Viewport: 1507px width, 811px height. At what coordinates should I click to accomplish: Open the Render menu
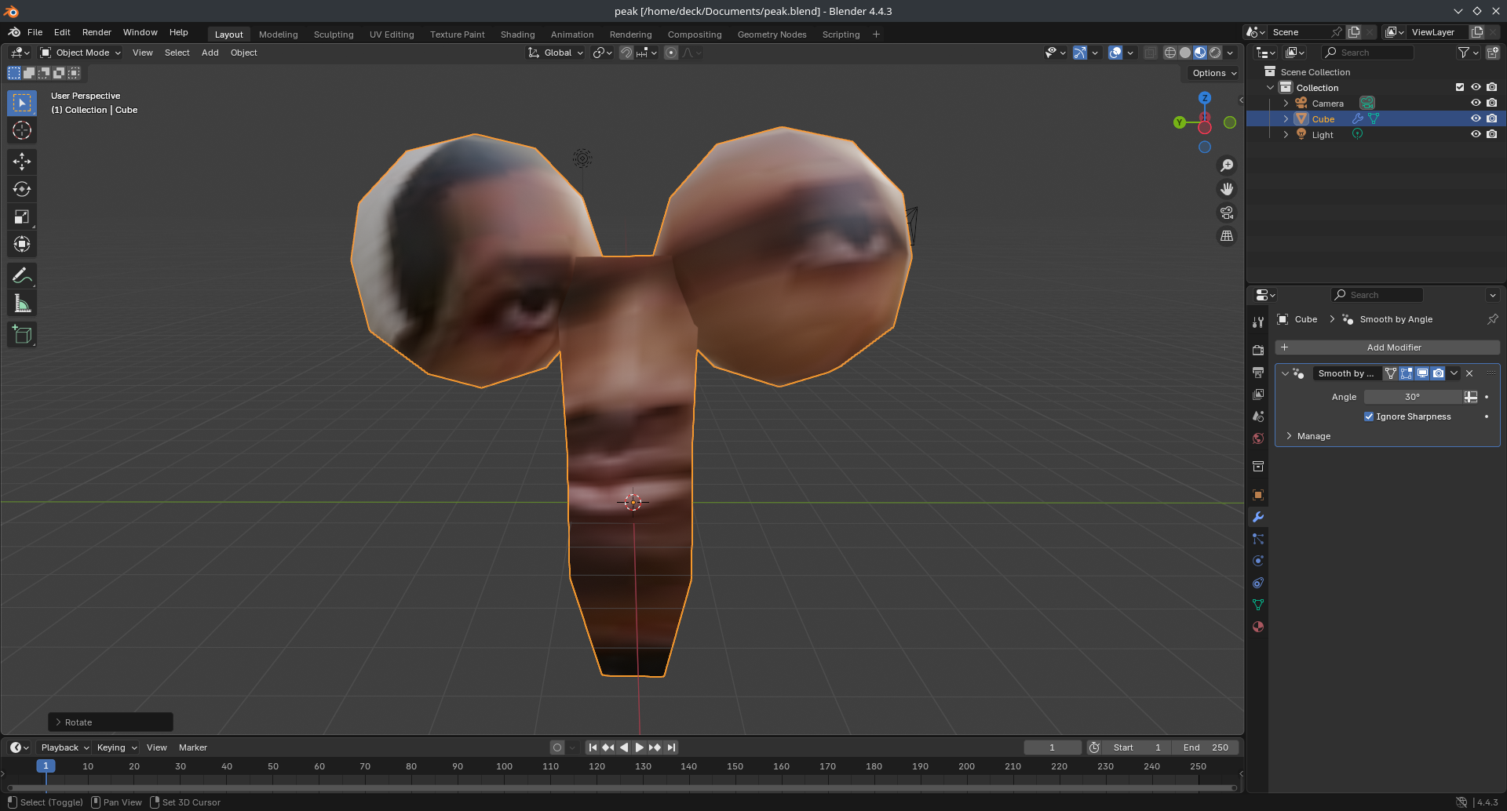pos(97,32)
